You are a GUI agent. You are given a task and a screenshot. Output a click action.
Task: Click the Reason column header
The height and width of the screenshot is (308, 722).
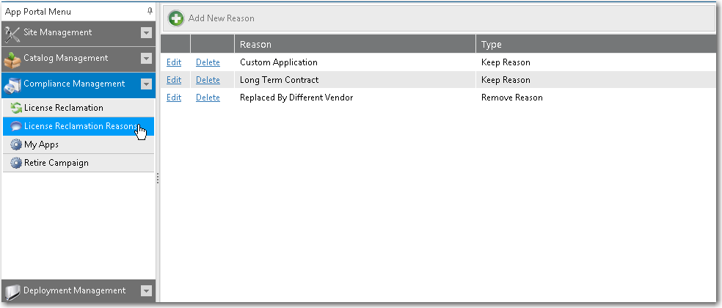tap(255, 45)
